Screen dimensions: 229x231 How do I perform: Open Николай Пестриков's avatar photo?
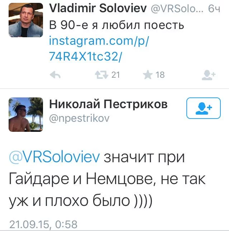[26, 115]
